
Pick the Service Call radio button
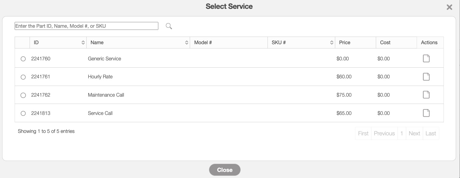23,113
